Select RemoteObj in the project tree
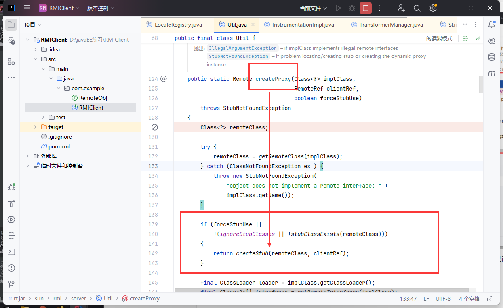The image size is (503, 308). pyautogui.click(x=93, y=98)
